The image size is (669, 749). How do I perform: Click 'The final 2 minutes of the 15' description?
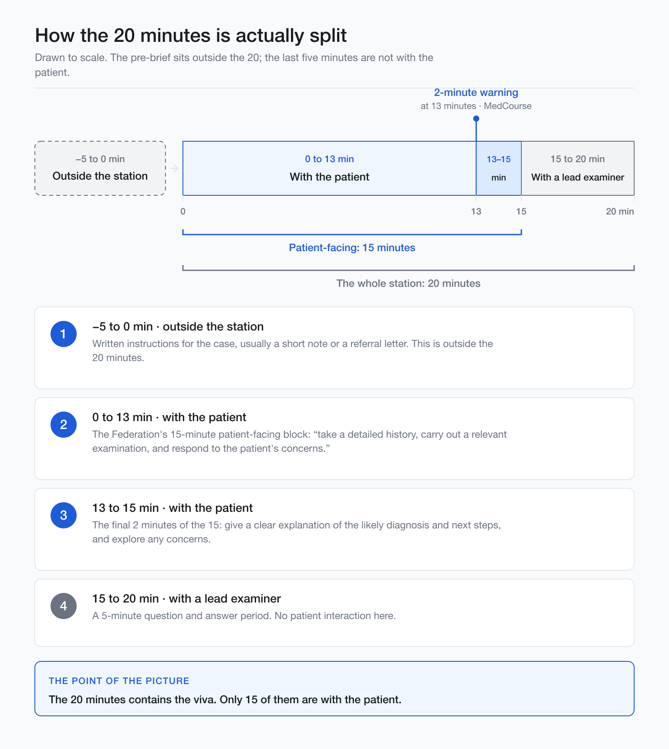297,532
